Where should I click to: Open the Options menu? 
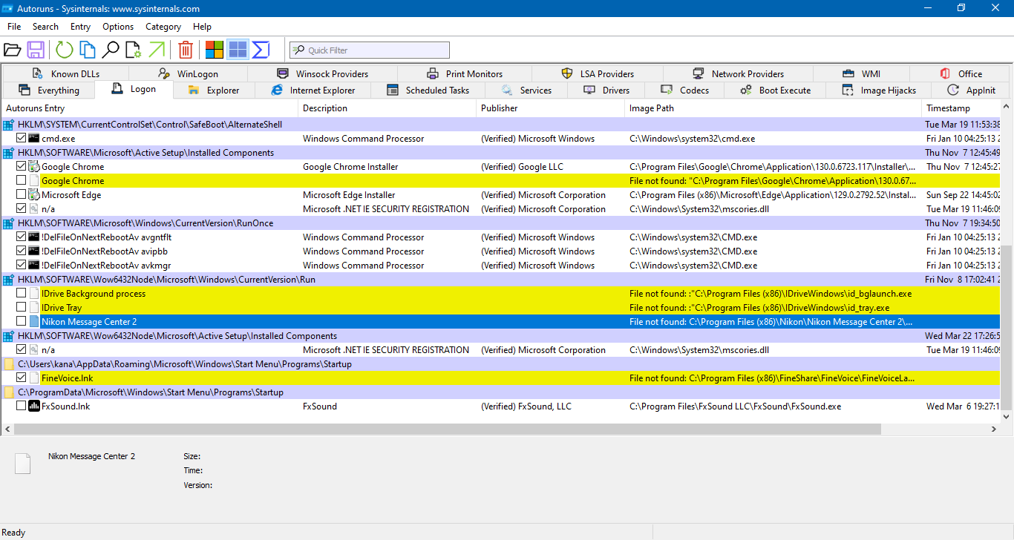coord(118,27)
